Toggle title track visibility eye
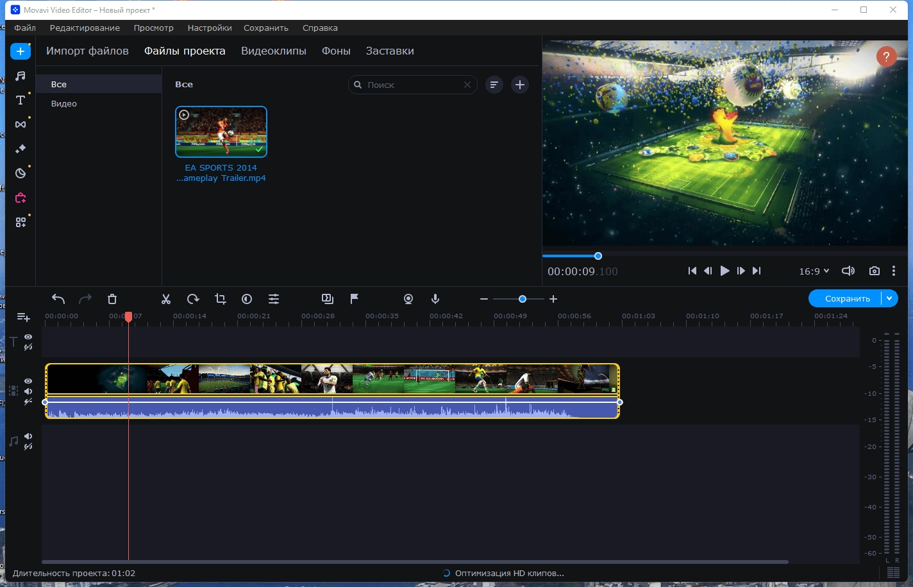The height and width of the screenshot is (587, 913). [x=28, y=337]
